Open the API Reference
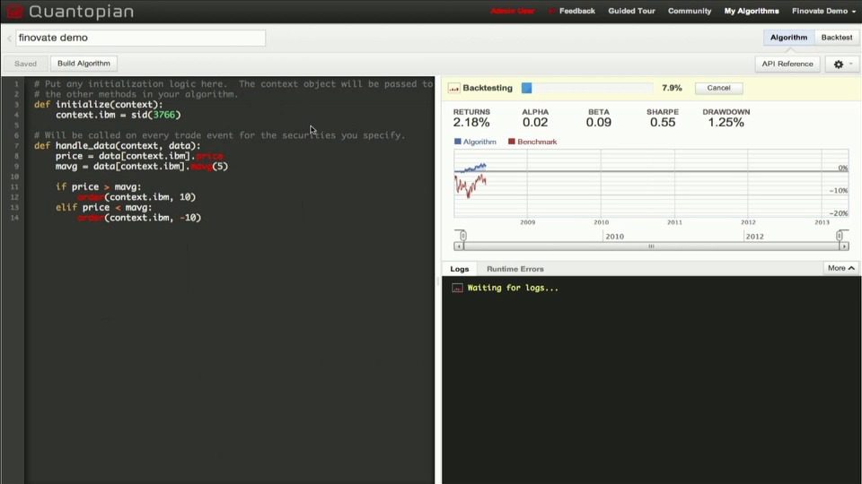The width and height of the screenshot is (862, 484). [787, 65]
